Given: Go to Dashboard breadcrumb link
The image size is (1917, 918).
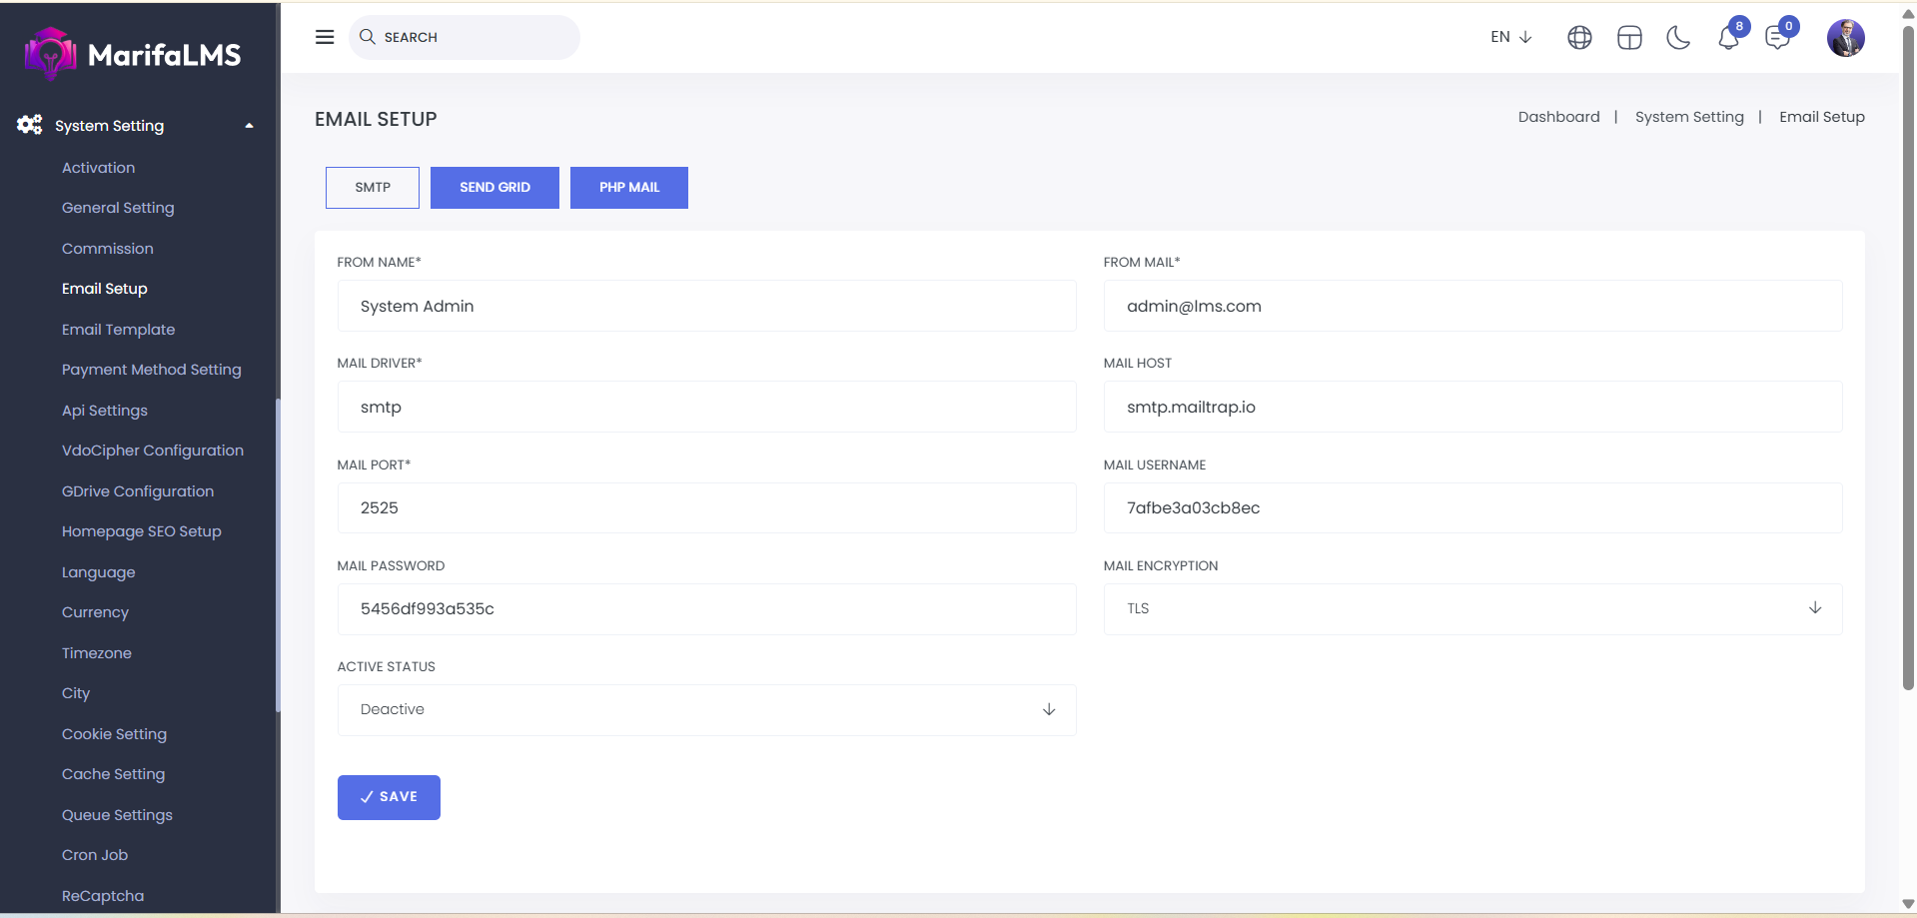Looking at the screenshot, I should pos(1558,117).
